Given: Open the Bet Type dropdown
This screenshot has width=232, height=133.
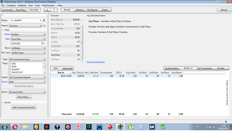Looking at the screenshot, I should [x=28, y=53].
